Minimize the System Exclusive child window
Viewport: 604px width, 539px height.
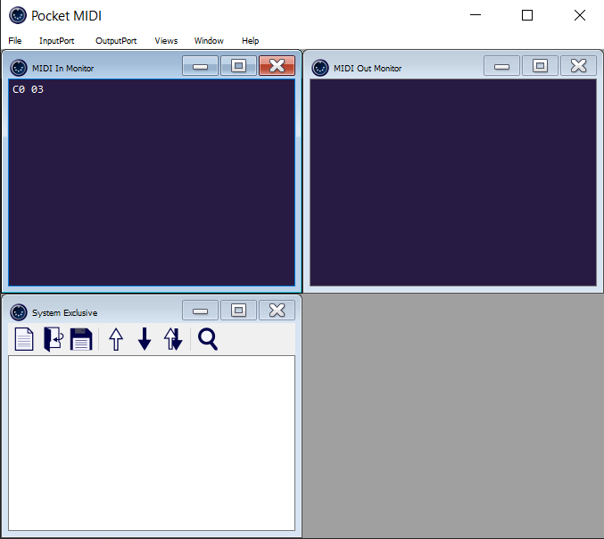(x=201, y=311)
